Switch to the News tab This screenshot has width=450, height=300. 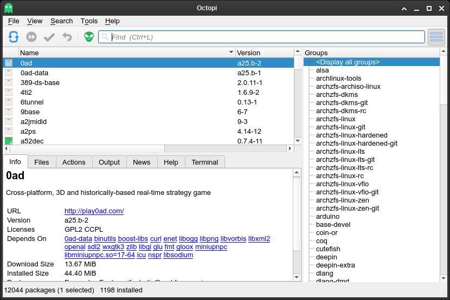142,162
